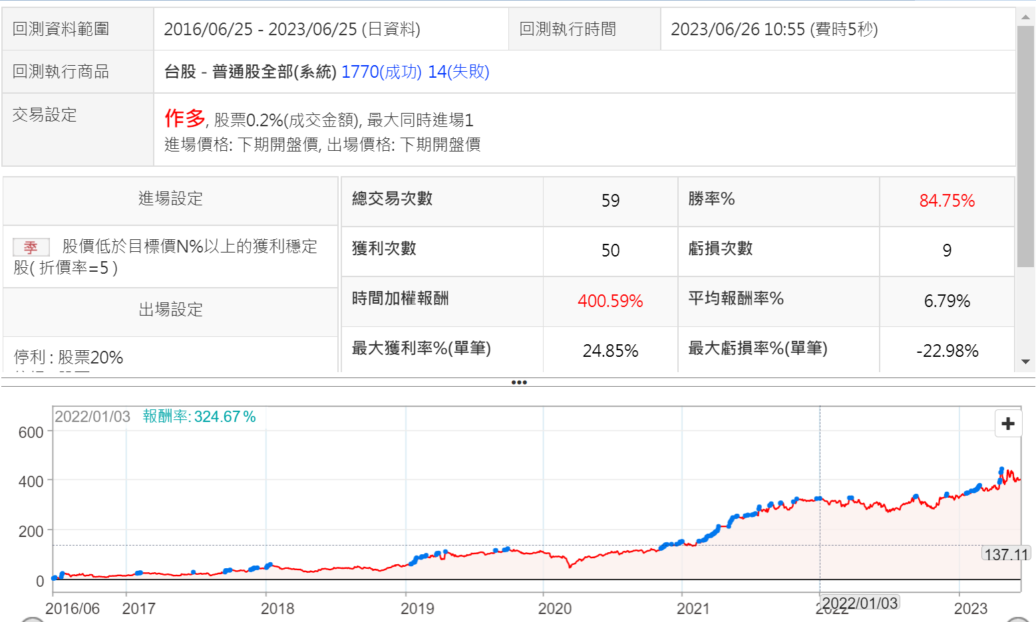Click scrollbar down arrow in results panel
Screen dimensions: 1036x622
(x=1025, y=362)
